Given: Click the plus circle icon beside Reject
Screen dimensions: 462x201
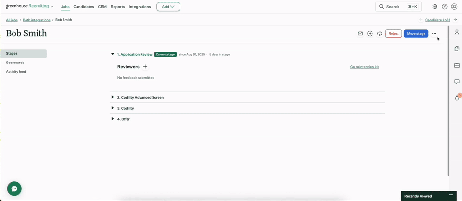Looking at the screenshot, I should (x=370, y=34).
